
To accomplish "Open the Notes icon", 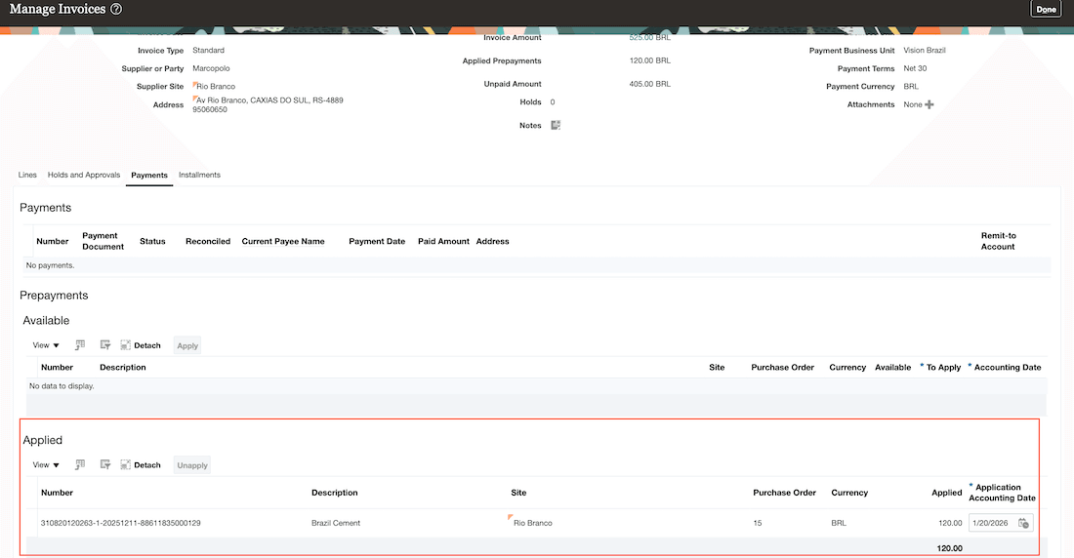I will (556, 125).
